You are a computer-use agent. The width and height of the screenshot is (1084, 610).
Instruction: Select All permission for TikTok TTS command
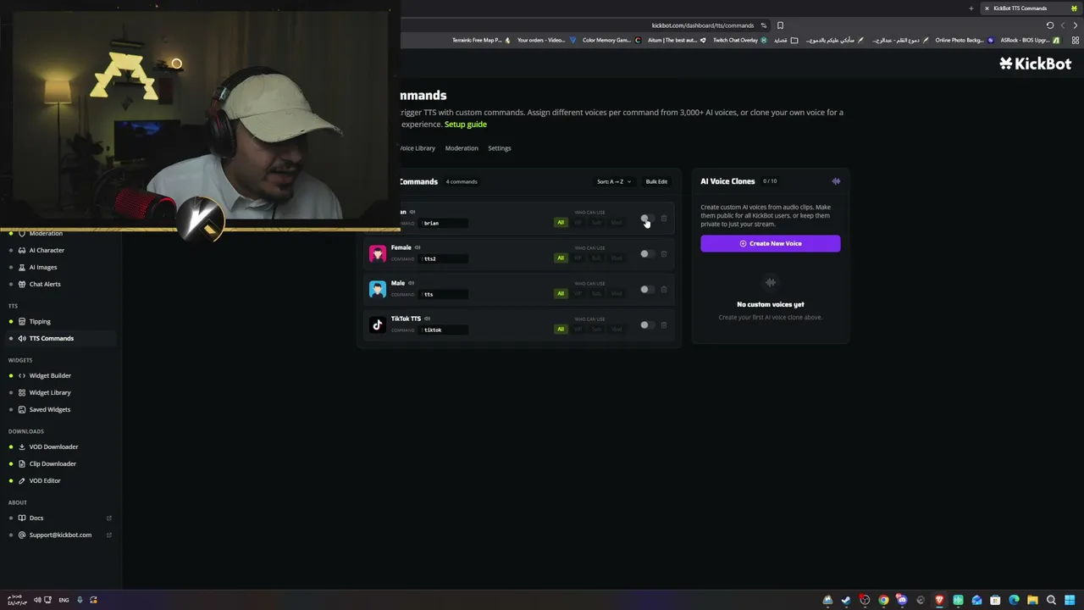[561, 329]
